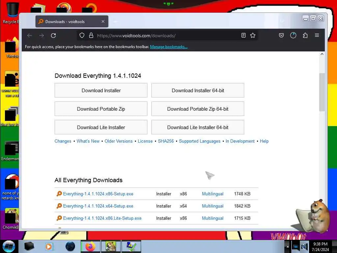Open the checkmark warning taskbar icon
The height and width of the screenshot is (253, 337).
[131, 246]
